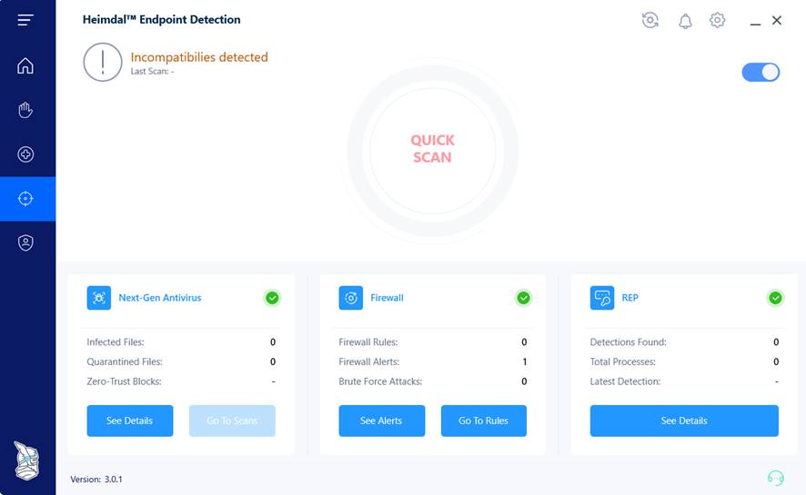Select the active Endpoint Detection sidebar icon
The width and height of the screenshot is (806, 495).
[25, 199]
